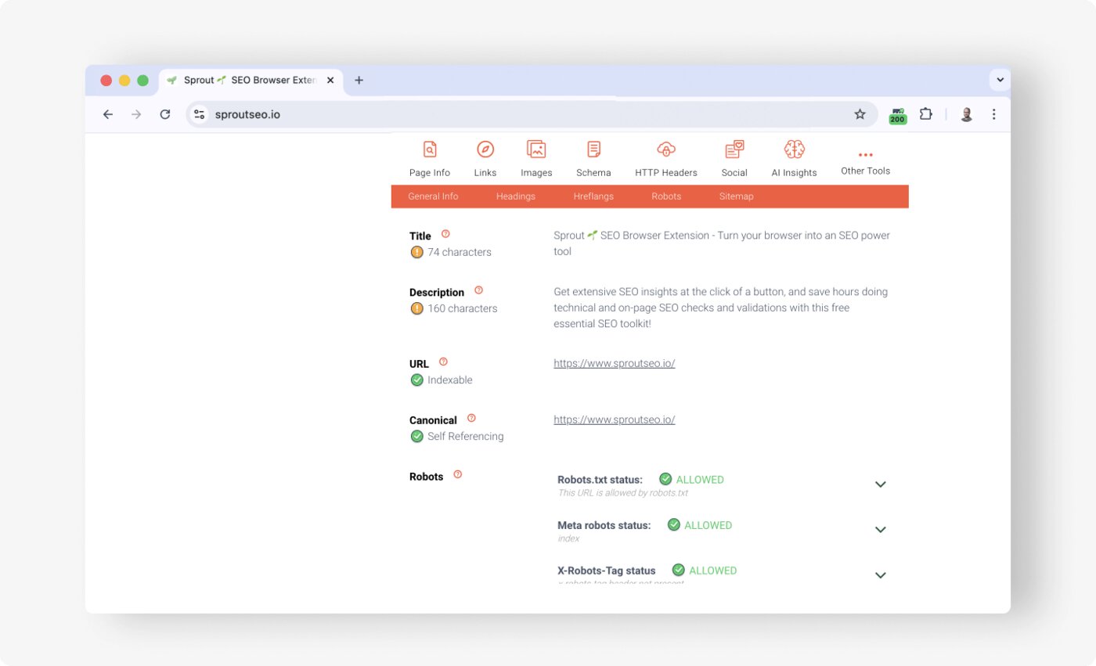Click the Canonical help indicator icon
The width and height of the screenshot is (1096, 666).
[470, 417]
